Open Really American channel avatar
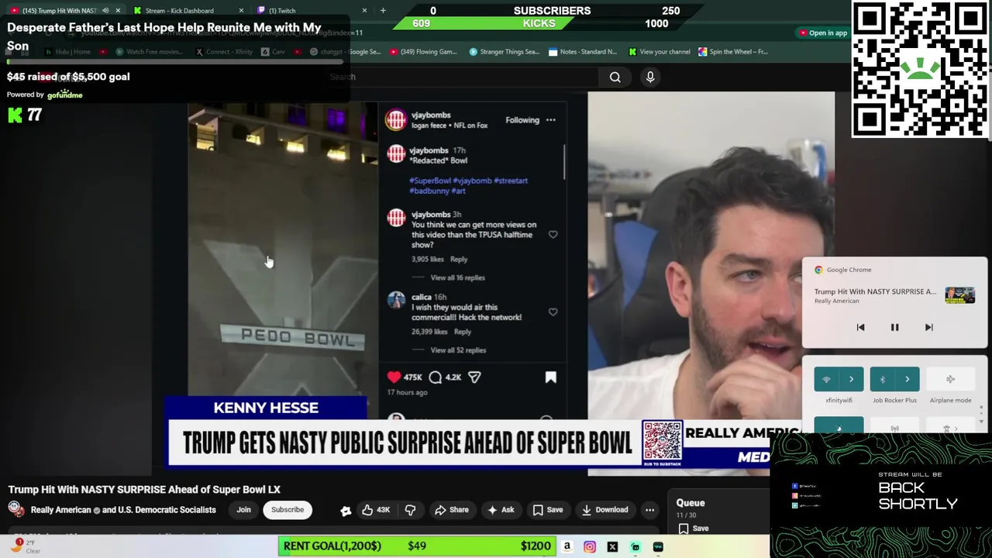The height and width of the screenshot is (558, 992). point(15,508)
